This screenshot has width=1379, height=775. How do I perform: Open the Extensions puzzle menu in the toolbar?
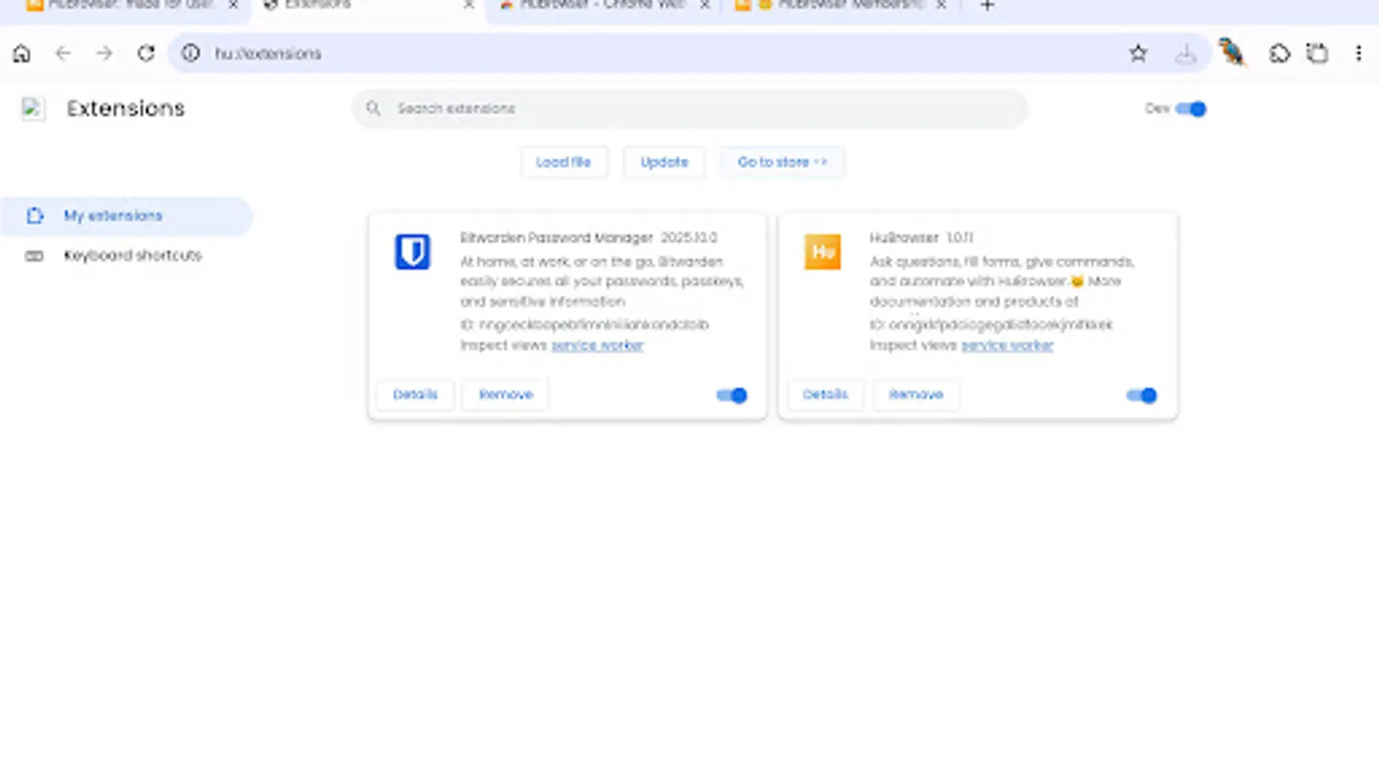click(1279, 53)
